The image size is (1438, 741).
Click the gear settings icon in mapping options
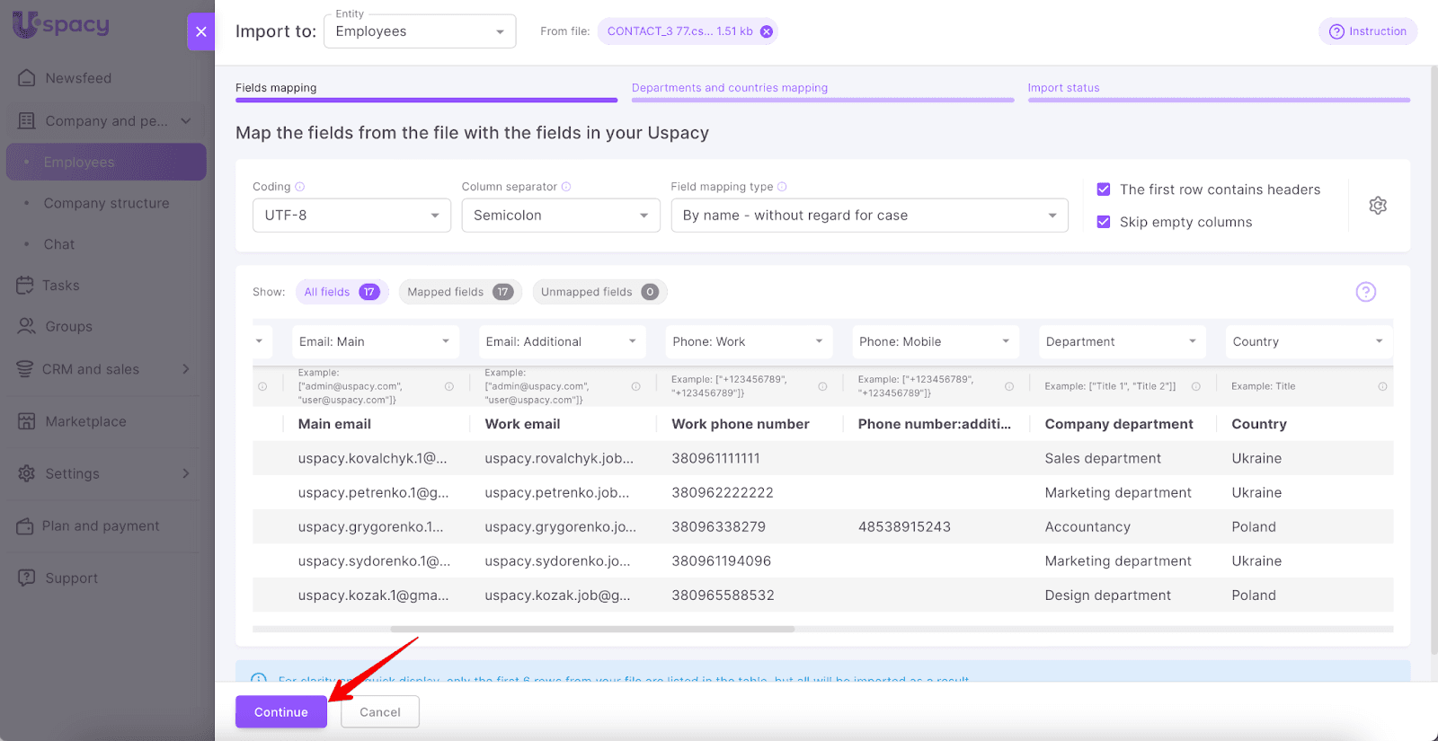pyautogui.click(x=1377, y=206)
